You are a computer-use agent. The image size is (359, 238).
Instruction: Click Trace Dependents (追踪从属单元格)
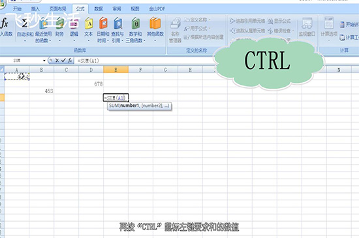click(x=247, y=31)
